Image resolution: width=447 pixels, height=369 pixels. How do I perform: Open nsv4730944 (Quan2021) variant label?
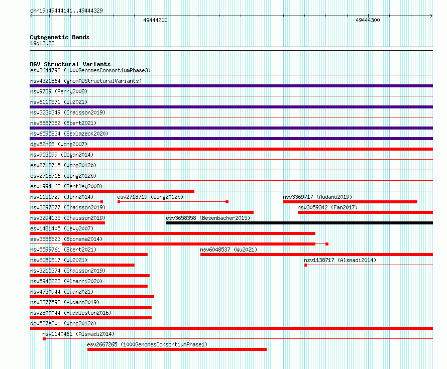62,292
